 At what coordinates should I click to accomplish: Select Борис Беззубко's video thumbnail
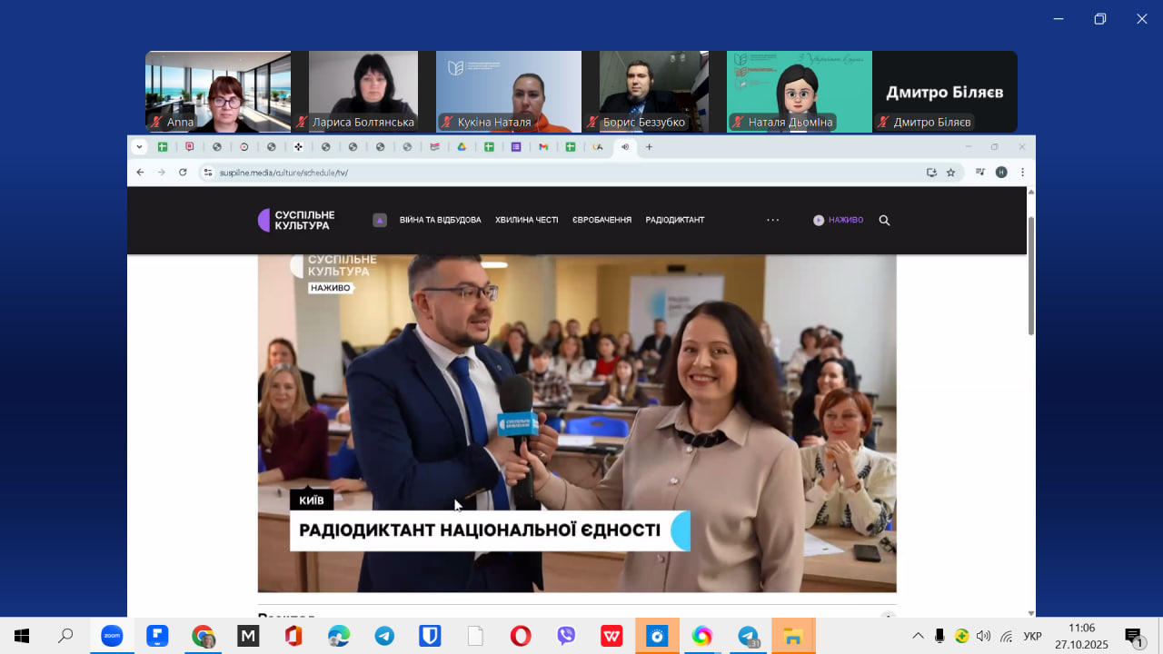click(653, 91)
